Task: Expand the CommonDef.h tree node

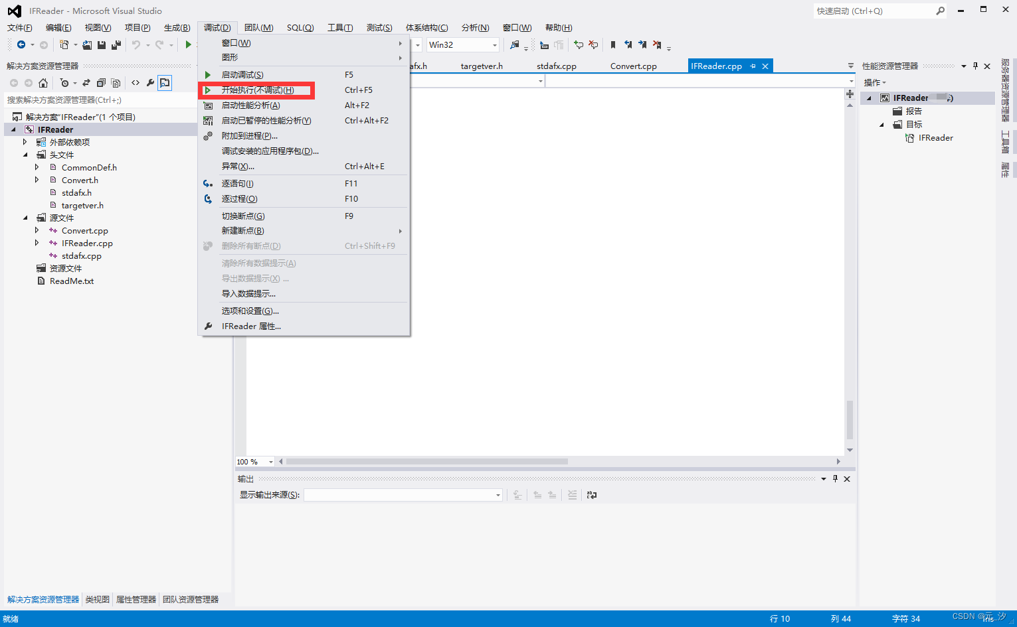Action: click(37, 167)
